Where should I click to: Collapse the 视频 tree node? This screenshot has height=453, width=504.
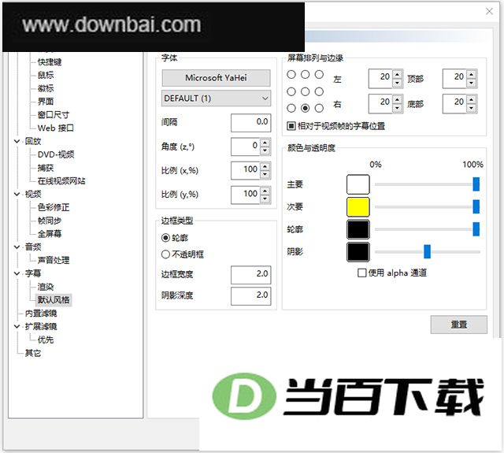[x=17, y=194]
